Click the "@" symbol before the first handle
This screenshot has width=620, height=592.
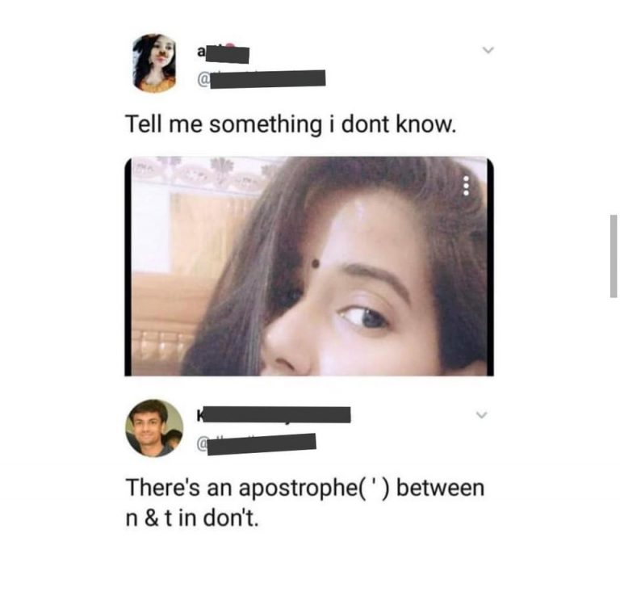click(203, 79)
